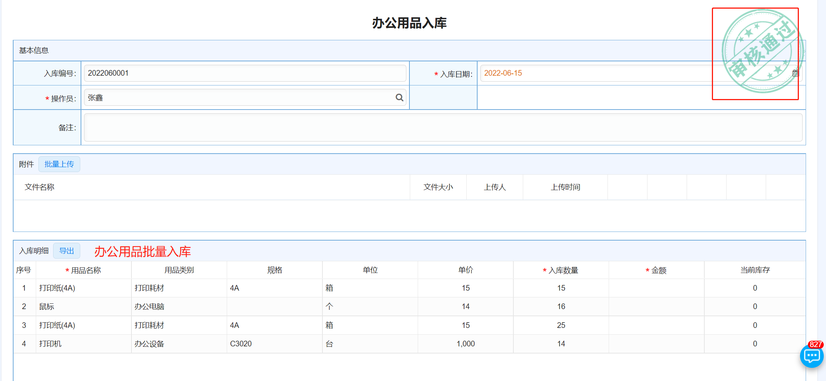Click the search magnifier in the 操作员 field
The image size is (826, 381).
pos(399,98)
